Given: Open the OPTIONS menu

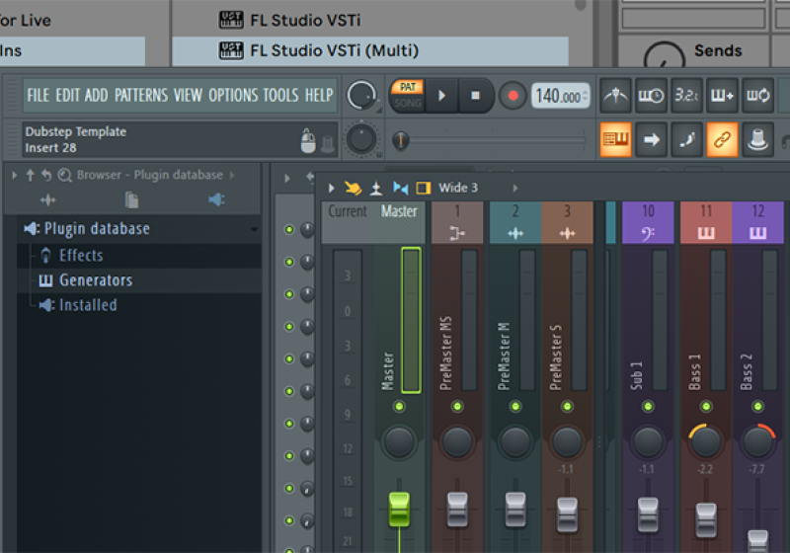Looking at the screenshot, I should click(x=232, y=96).
